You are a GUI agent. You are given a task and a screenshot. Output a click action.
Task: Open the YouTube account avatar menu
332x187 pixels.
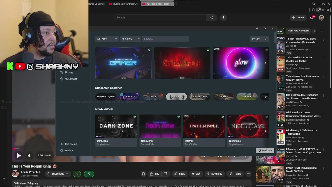[x=321, y=18]
